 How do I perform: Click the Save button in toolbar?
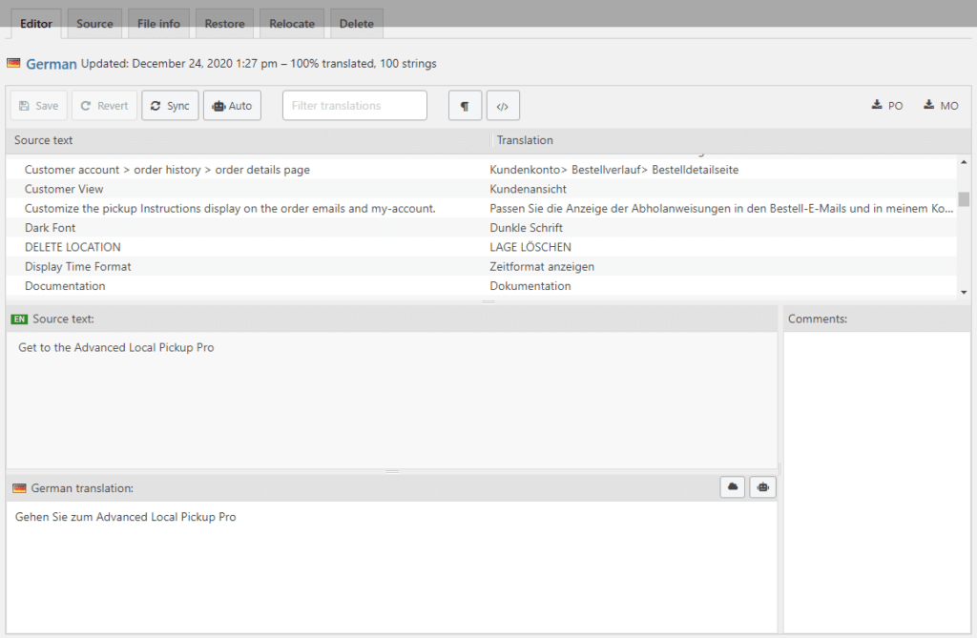click(x=38, y=106)
